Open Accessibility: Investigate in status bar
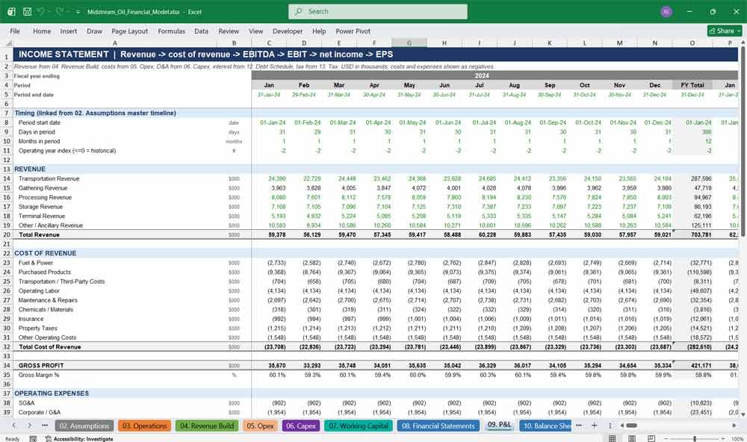 (x=79, y=439)
